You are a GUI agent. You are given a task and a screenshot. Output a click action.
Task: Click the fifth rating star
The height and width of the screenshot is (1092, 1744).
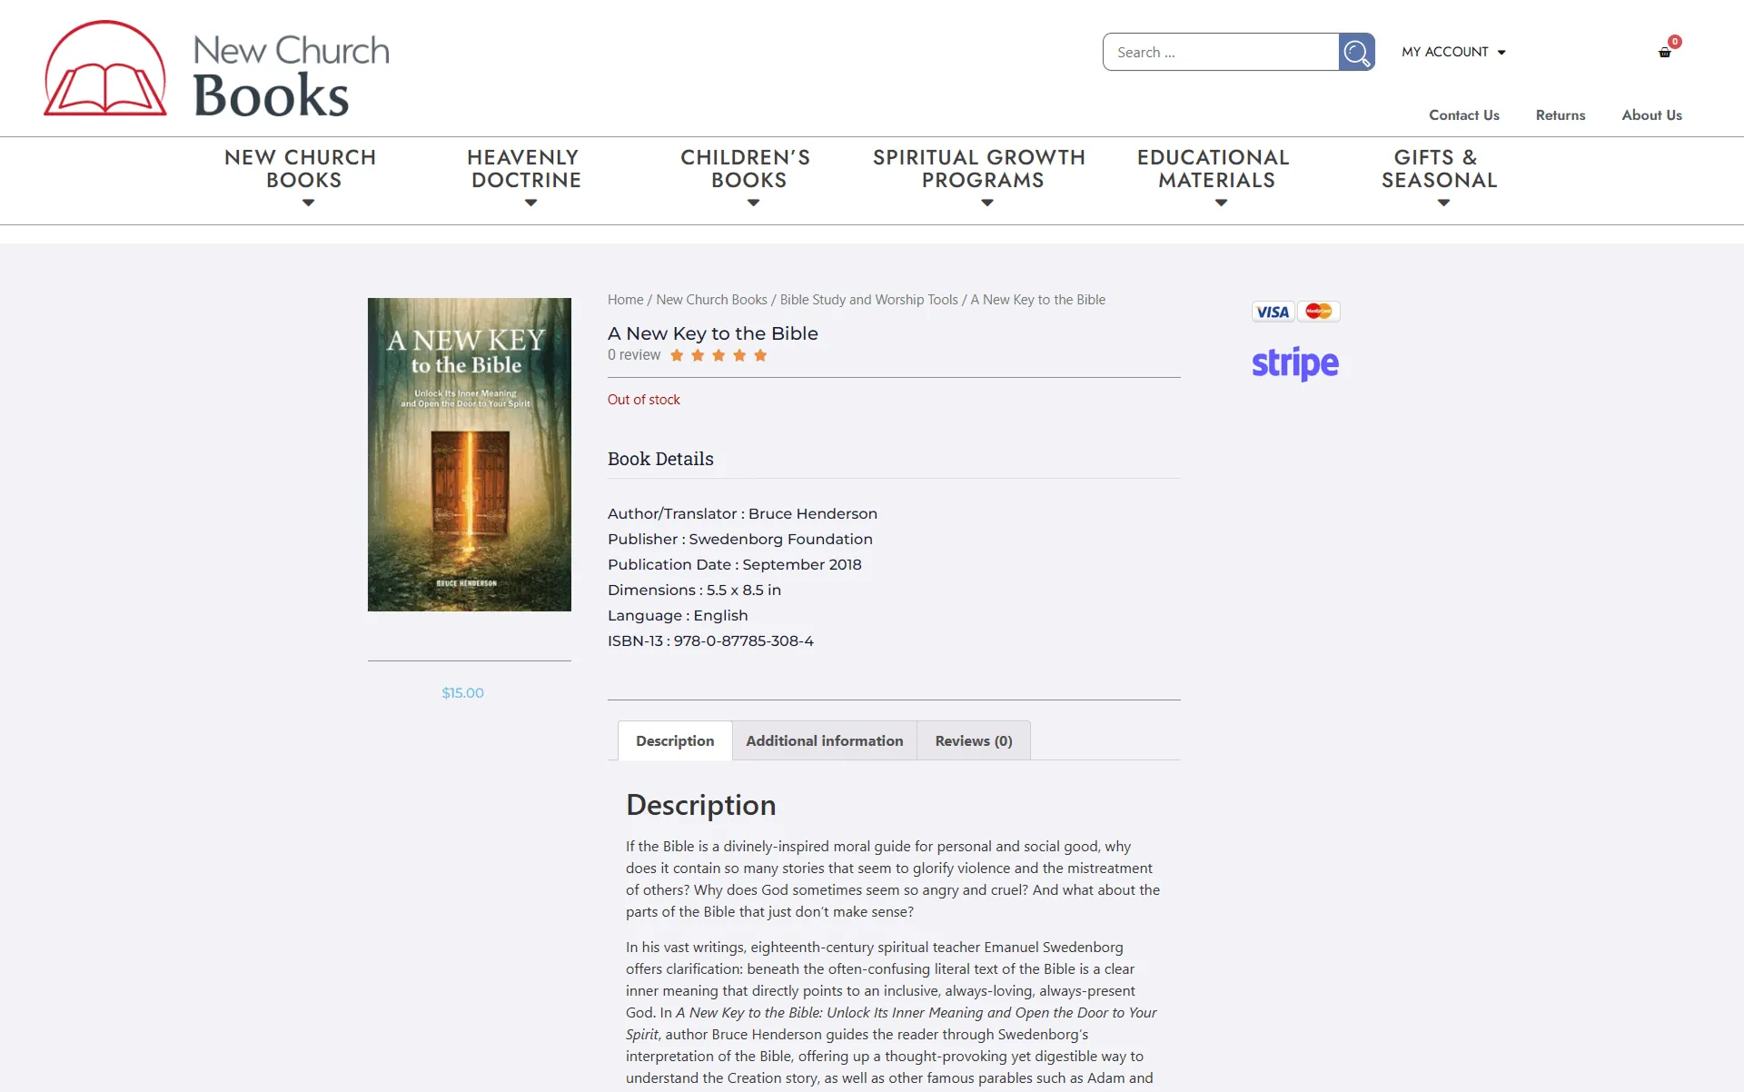click(760, 355)
